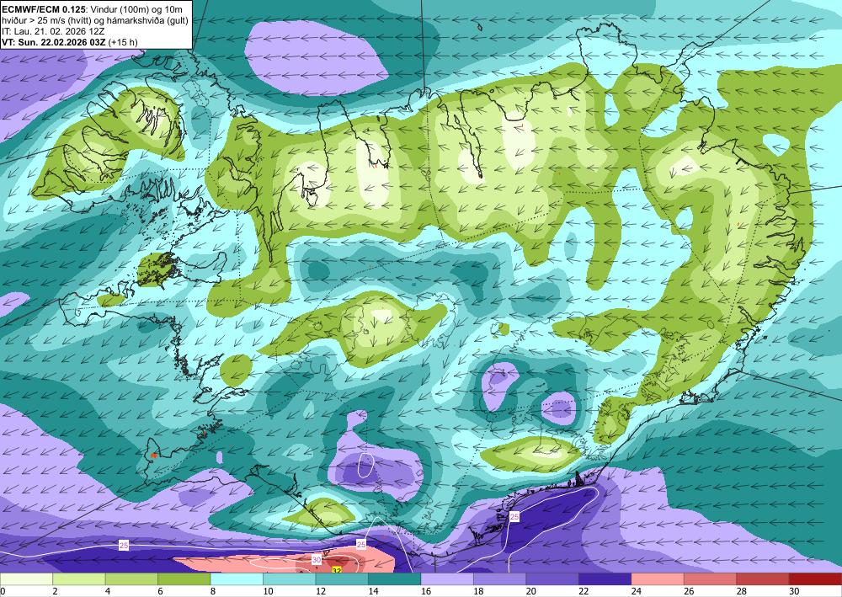Click the 8–10 m/s pale cyan legend swatch
The height and width of the screenshot is (597, 842).
pyautogui.click(x=237, y=578)
